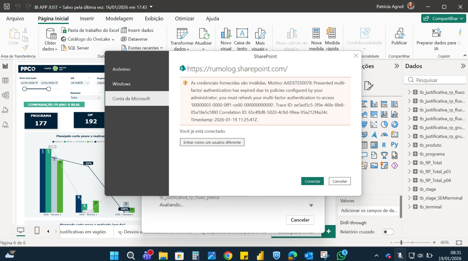Open the Table view in left sidebar
Screen dimensions: 468x261
(5, 80)
